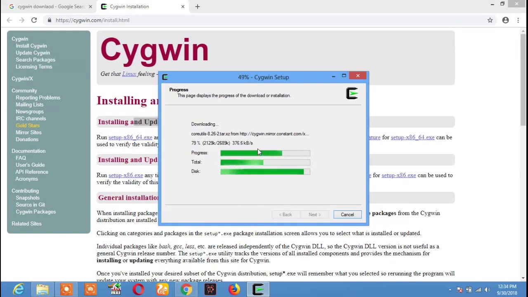The image size is (528, 297).
Task: Open the FAQ sidebar link
Action: coord(21,158)
